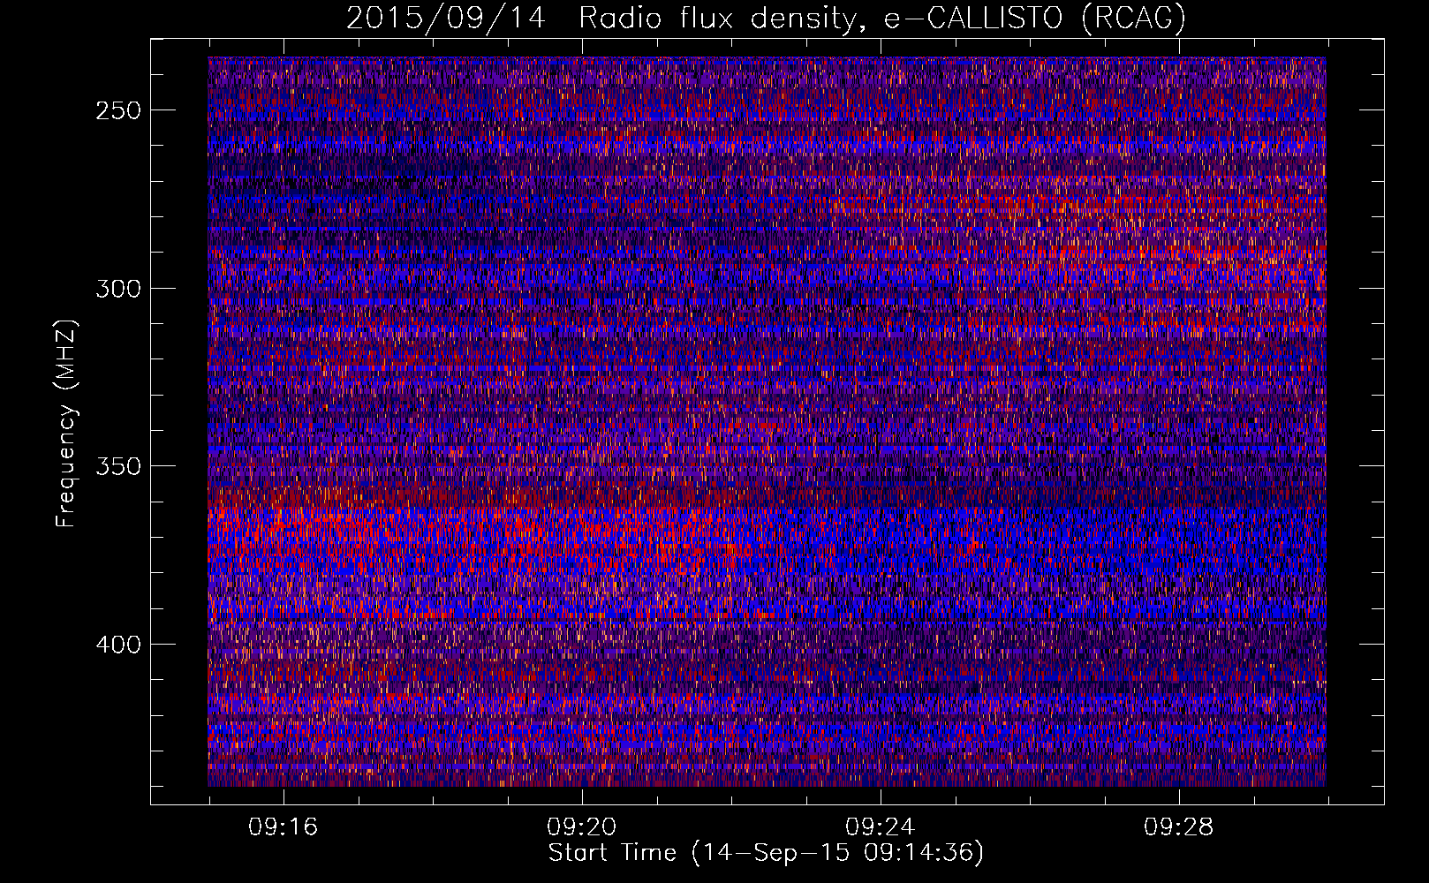
Task: Select the 'Start Time (14-Sep-15 09:14:36)' label
Action: point(766,853)
